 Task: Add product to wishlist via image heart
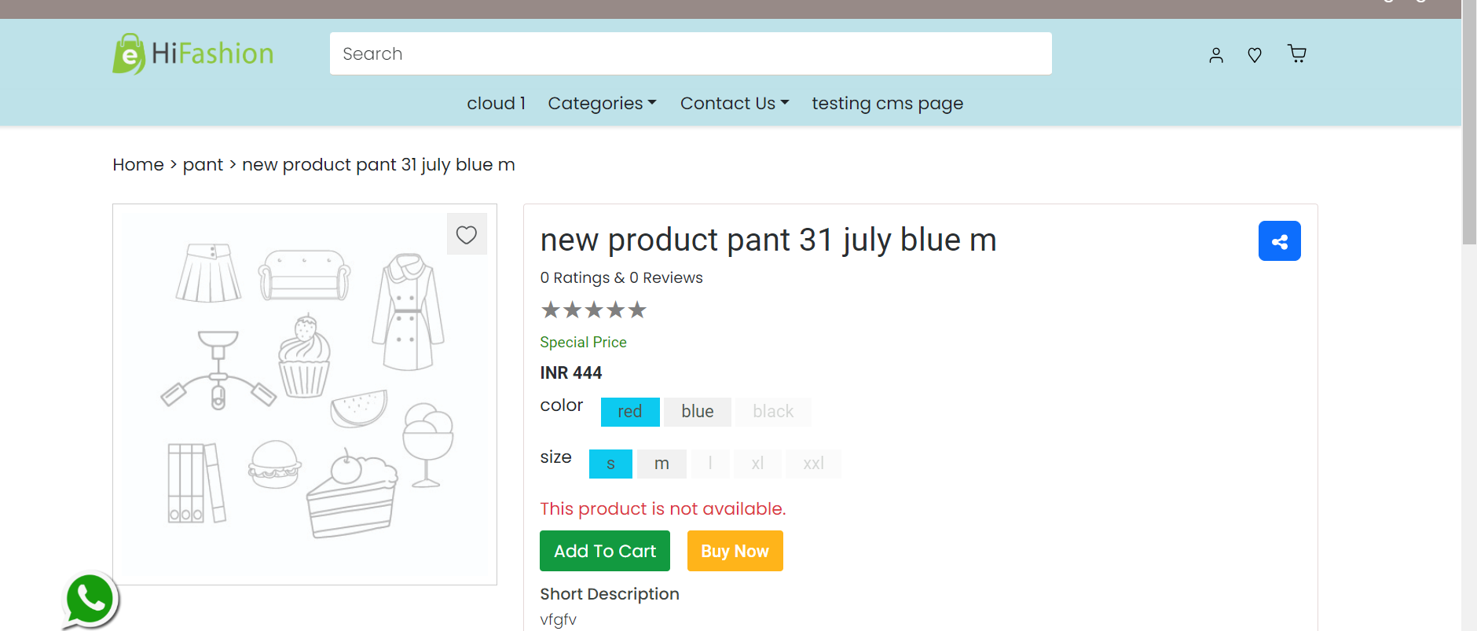pyautogui.click(x=467, y=234)
